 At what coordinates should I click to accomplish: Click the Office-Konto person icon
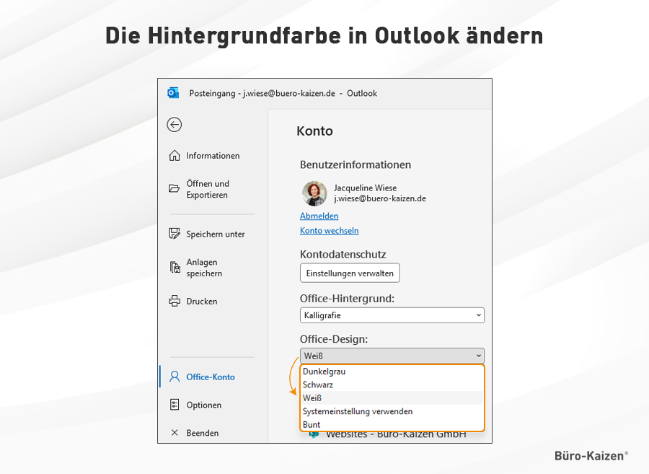pos(175,377)
